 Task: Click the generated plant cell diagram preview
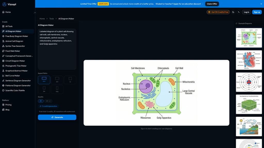click(x=156, y=92)
